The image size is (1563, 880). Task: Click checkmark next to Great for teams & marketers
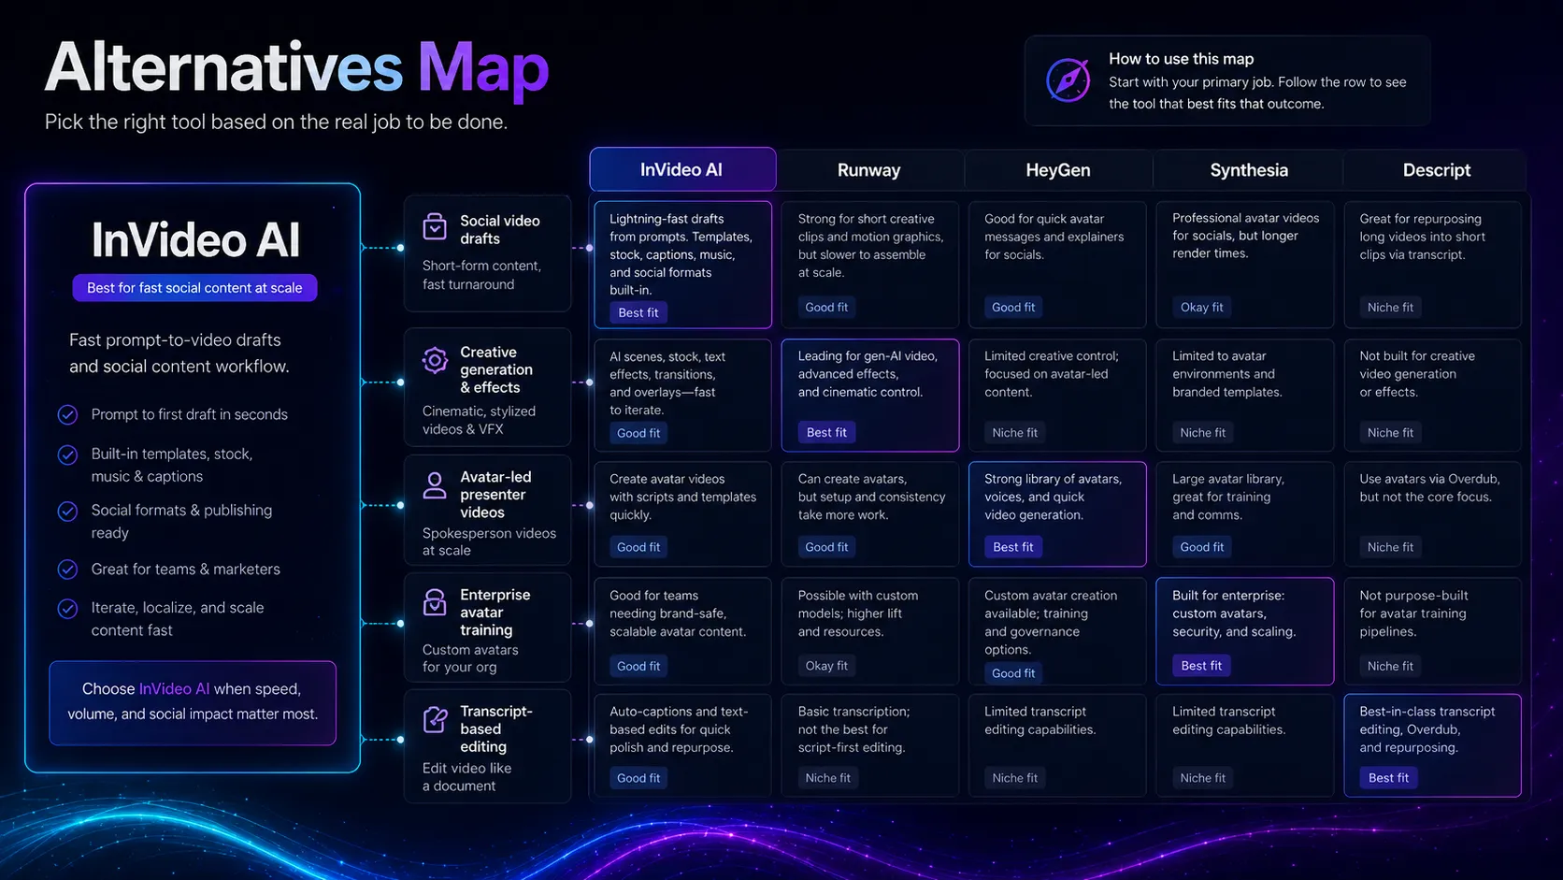[67, 569]
